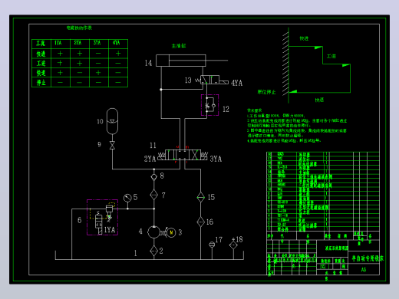Viewport: 399px width, 299px height.
Task: Select the pressure gauge symbol numbered 5
Action: 127,198
